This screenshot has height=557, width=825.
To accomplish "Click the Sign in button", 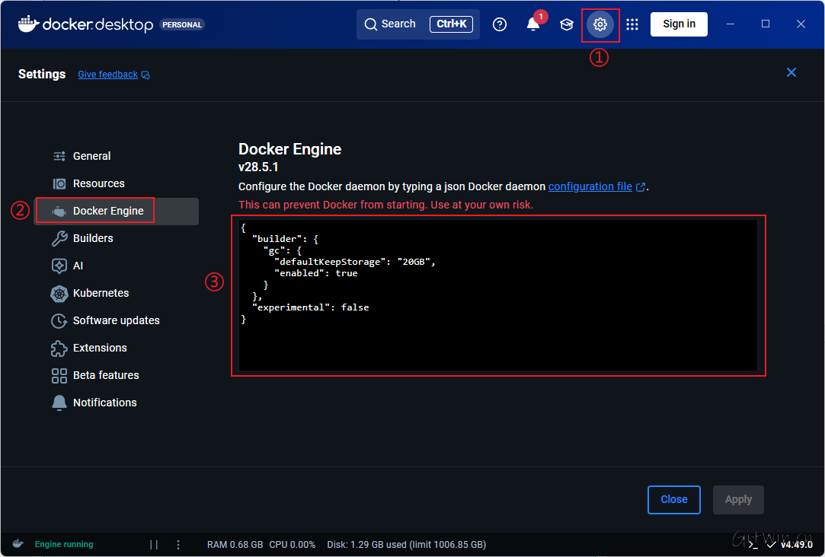I will (x=678, y=24).
